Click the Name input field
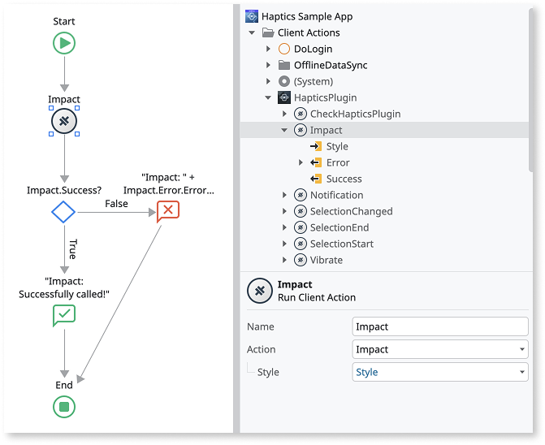 tap(440, 326)
